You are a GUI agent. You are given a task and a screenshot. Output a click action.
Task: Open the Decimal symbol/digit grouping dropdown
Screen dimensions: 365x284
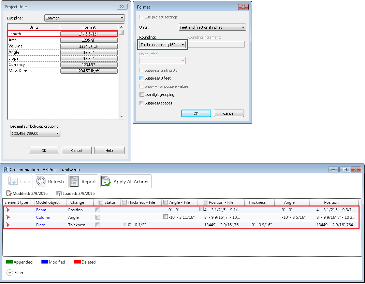(35, 133)
